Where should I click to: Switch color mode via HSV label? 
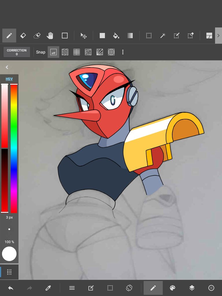[x=9, y=79]
